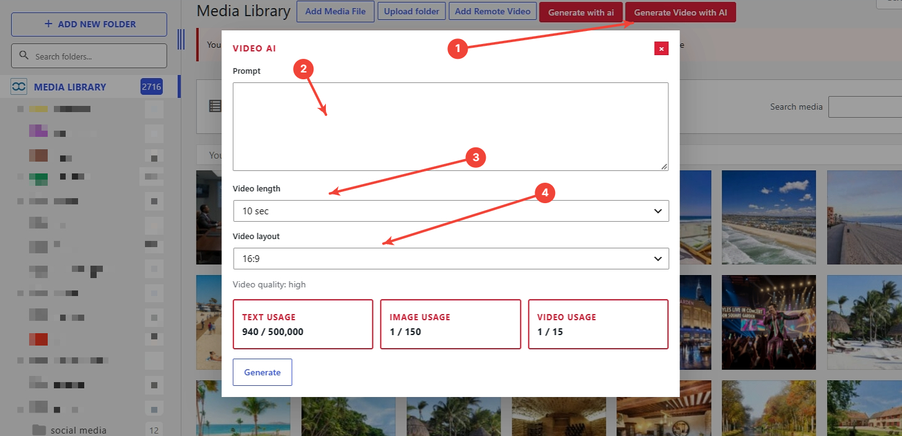Viewport: 902px width, 436px height.
Task: Click Add Media File button
Action: click(x=335, y=11)
